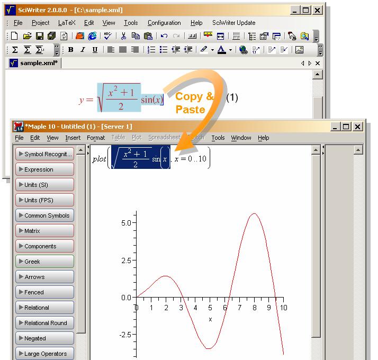Click the New document icon
The width and height of the screenshot is (378, 360).
click(14, 37)
